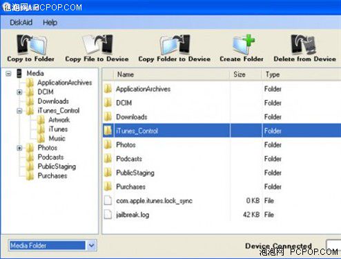
Task: Click the jailbreak.log file icon
Action: pos(108,215)
